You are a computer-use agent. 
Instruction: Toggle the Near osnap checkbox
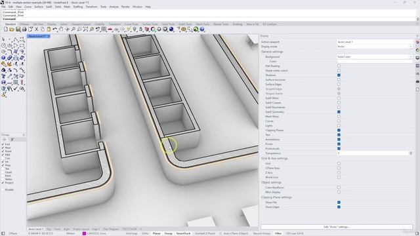[x=3, y=147]
